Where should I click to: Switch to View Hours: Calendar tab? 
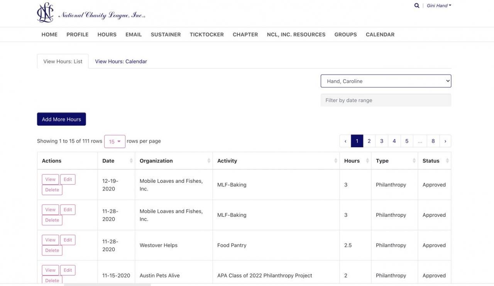tap(121, 61)
